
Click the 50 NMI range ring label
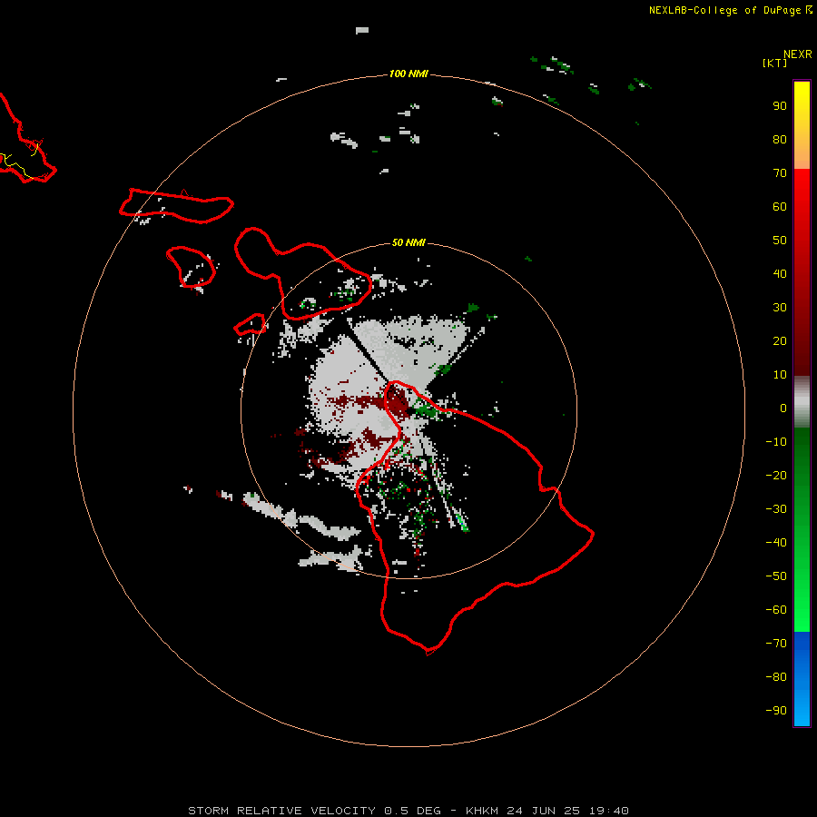pyautogui.click(x=408, y=242)
